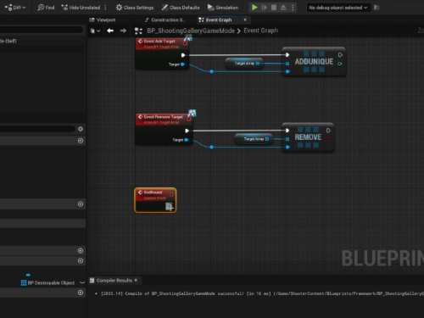
Task: Select the ADDUNIQUE array node
Action: coord(314,62)
